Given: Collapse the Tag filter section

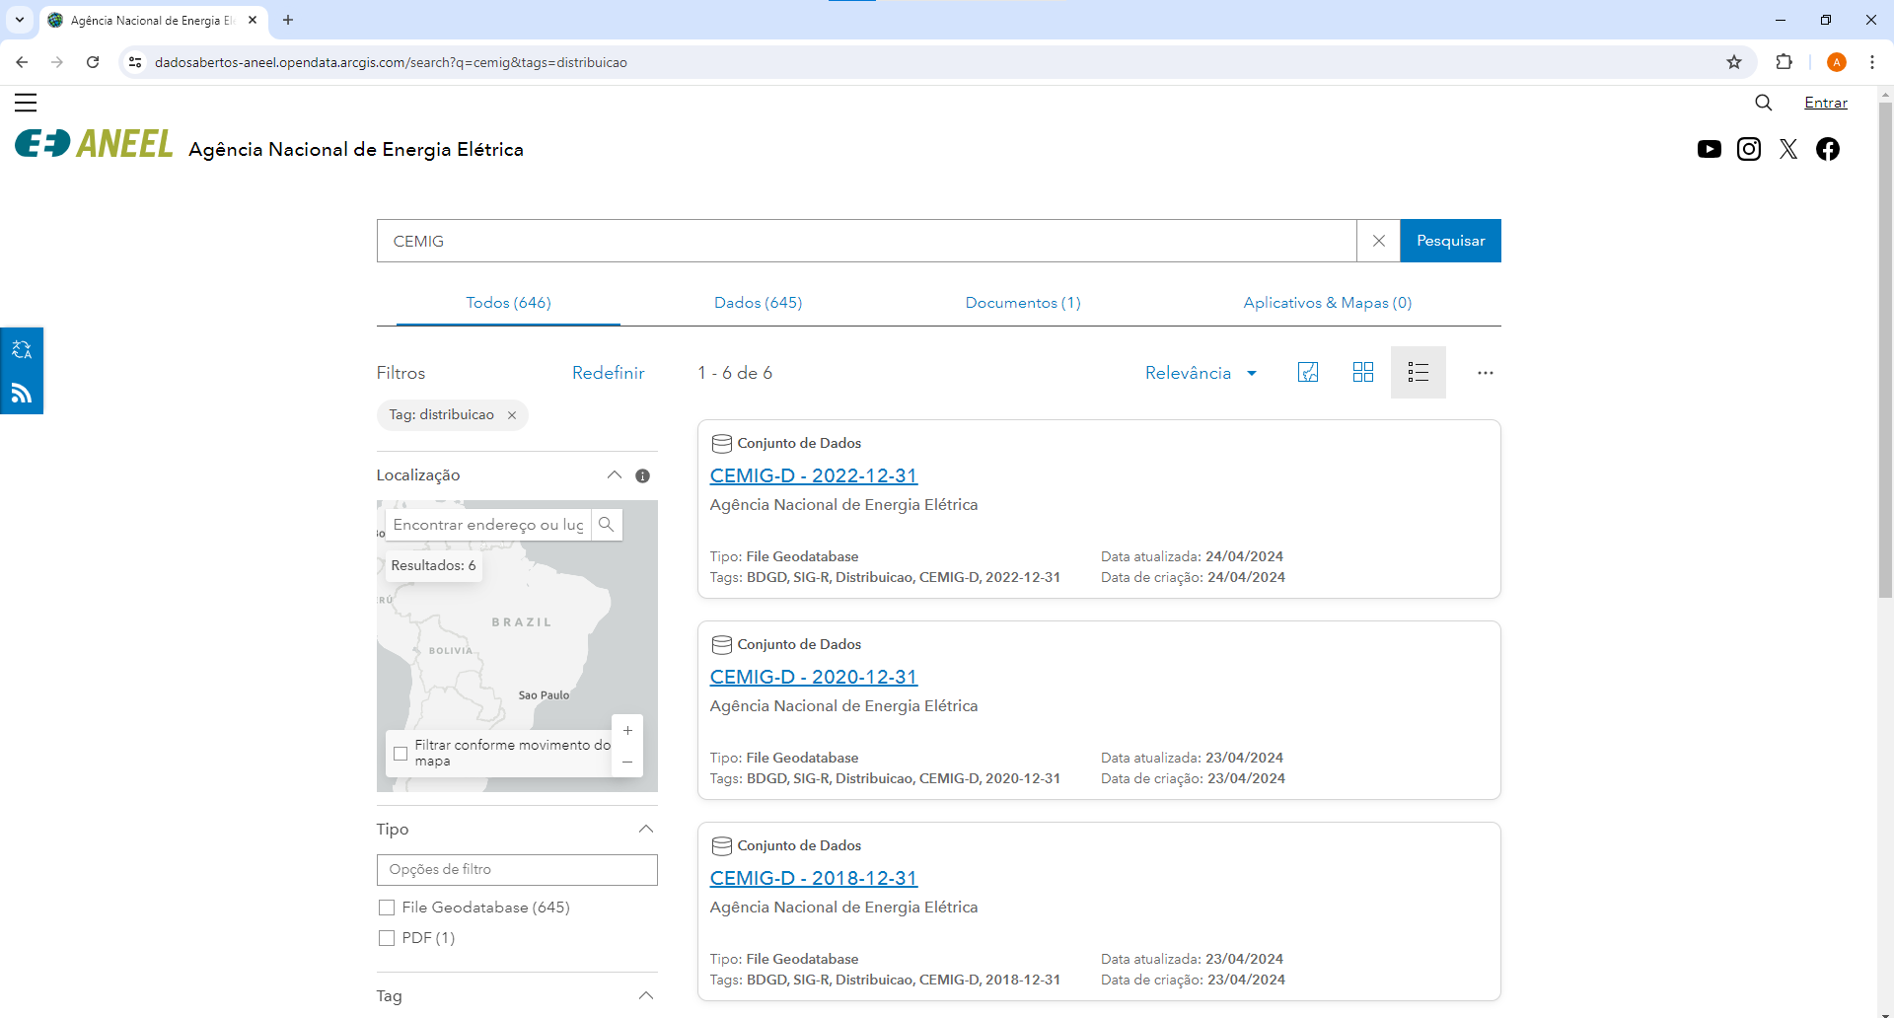Looking at the screenshot, I should click(x=646, y=996).
